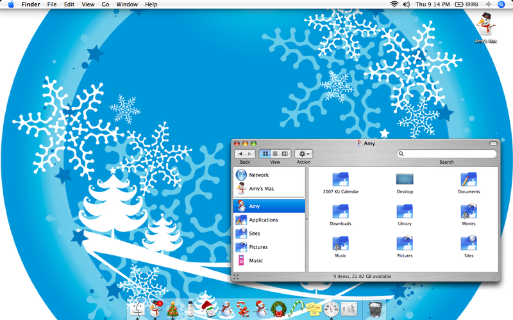
Task: Open the Trash in the Dock
Action: coord(375,308)
